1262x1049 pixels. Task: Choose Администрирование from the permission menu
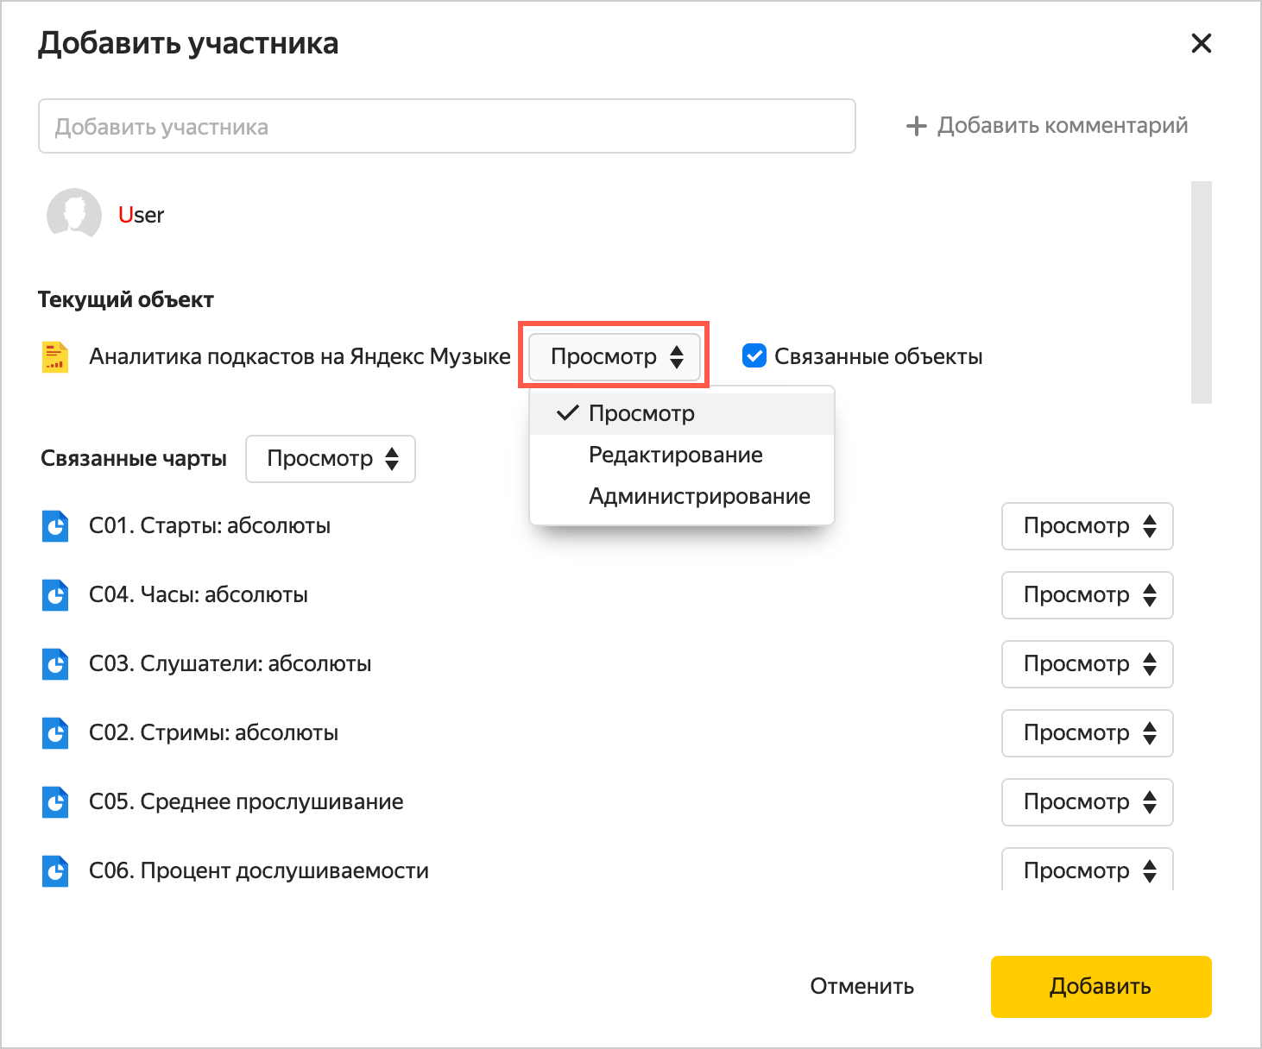pos(698,496)
